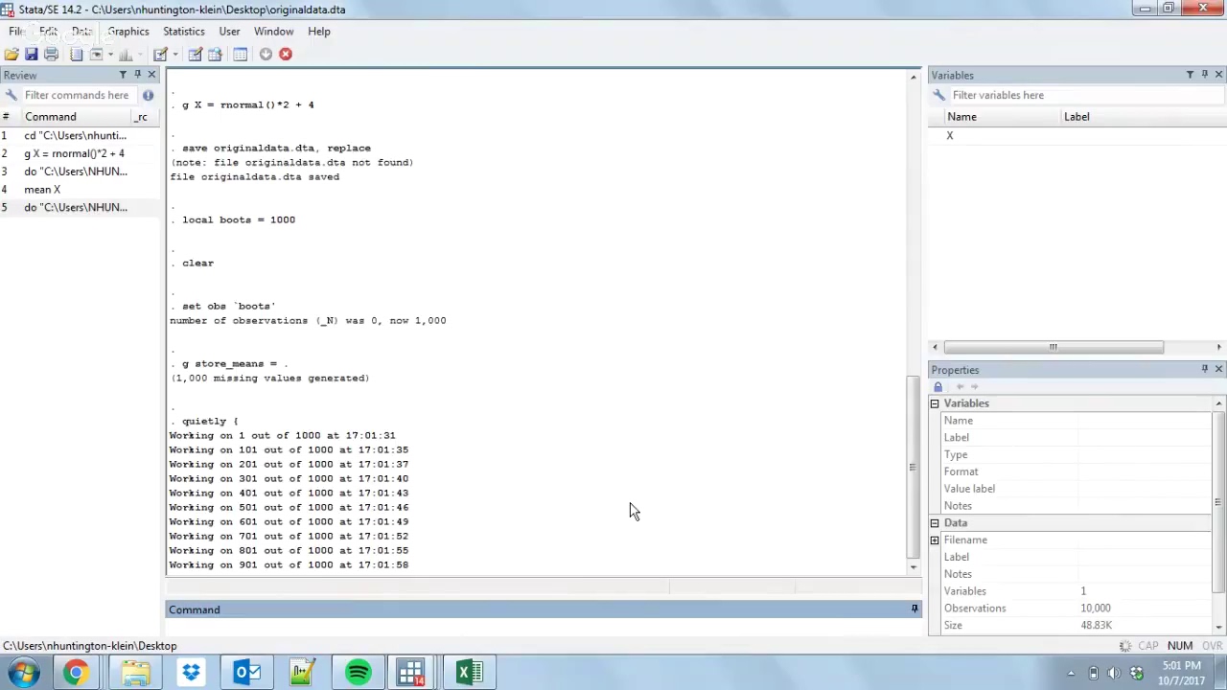Click the Results window vertical scrollbar thumb

(912, 468)
